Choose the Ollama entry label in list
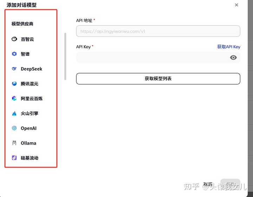 click(x=28, y=143)
